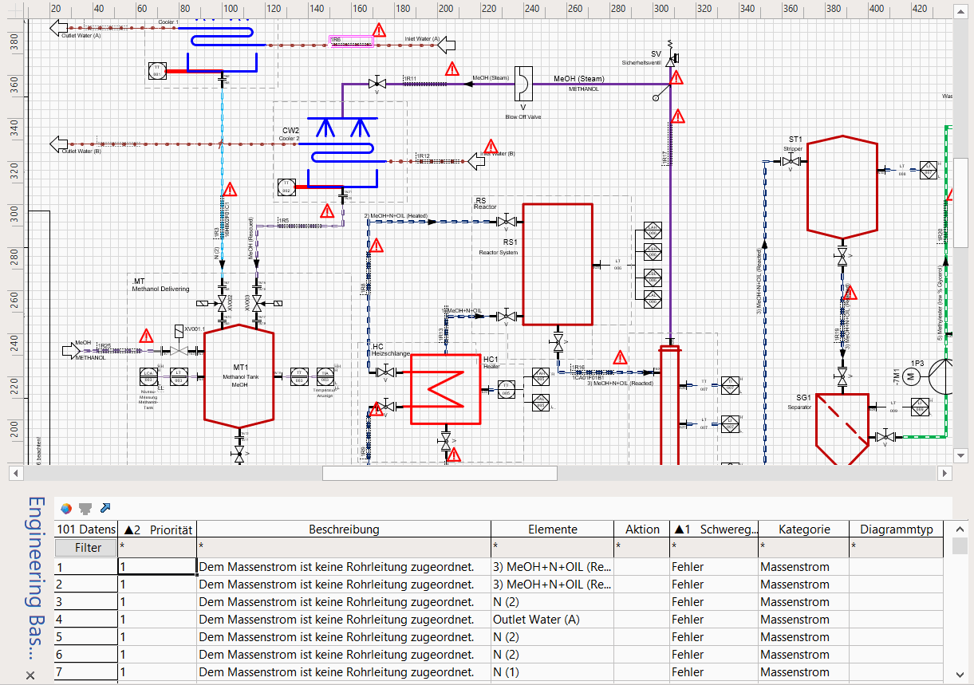Open the Engineering Bas... side tab
This screenshot has width=974, height=685.
click(x=34, y=578)
